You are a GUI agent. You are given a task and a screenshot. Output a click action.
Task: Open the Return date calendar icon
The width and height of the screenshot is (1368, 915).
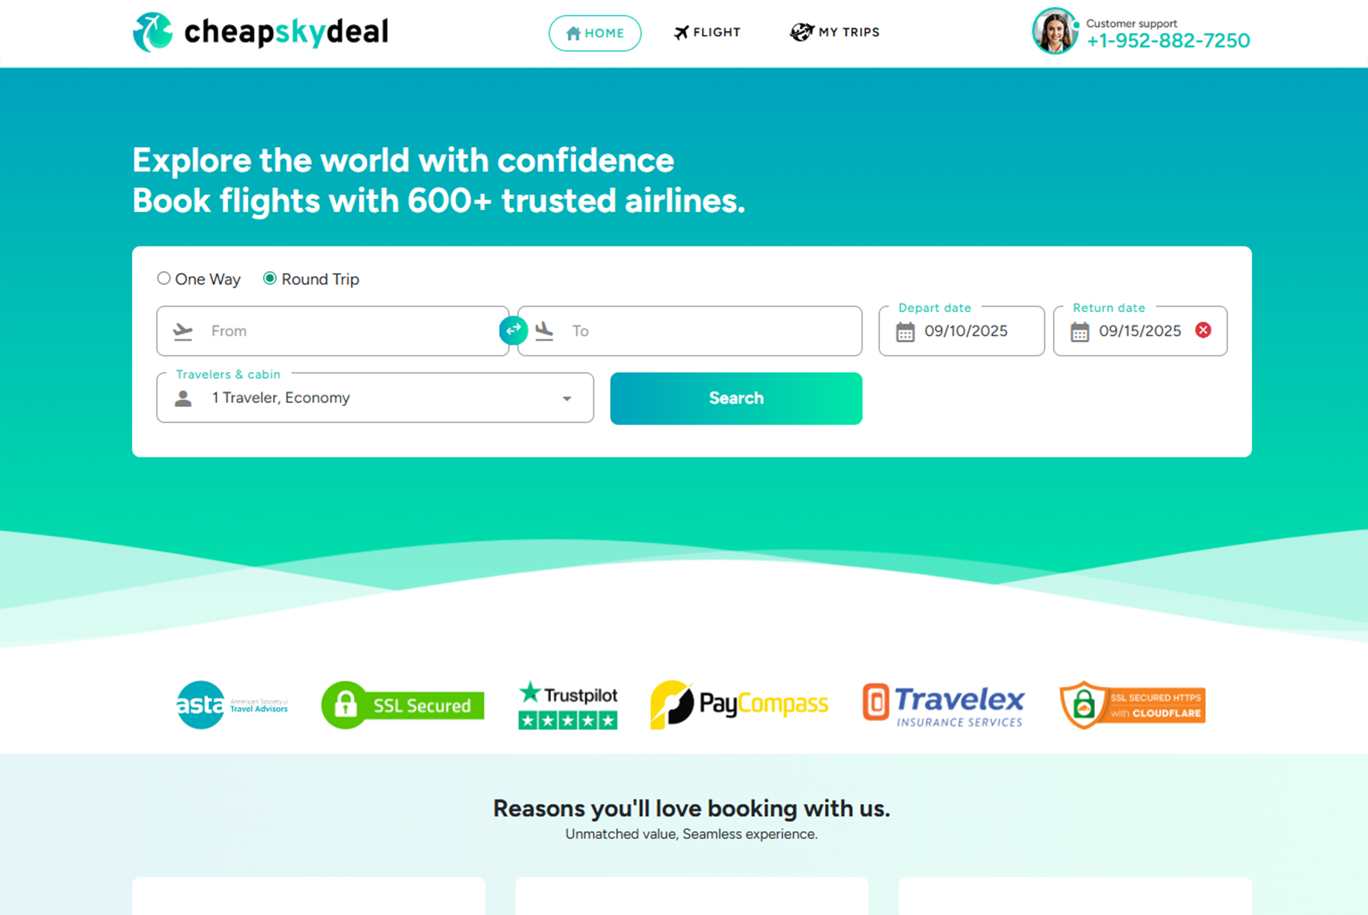[1079, 332]
